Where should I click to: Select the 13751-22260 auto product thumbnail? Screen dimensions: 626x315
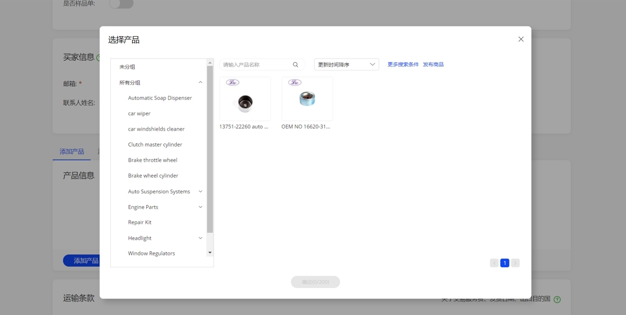[x=245, y=99]
